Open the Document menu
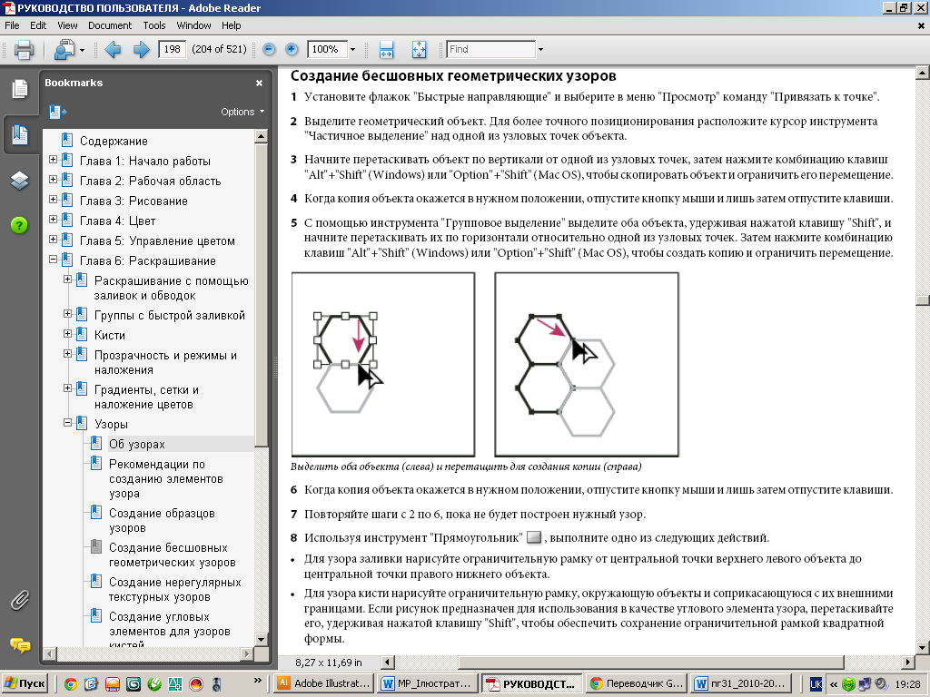Viewport: 930px width, 697px height. (x=110, y=25)
